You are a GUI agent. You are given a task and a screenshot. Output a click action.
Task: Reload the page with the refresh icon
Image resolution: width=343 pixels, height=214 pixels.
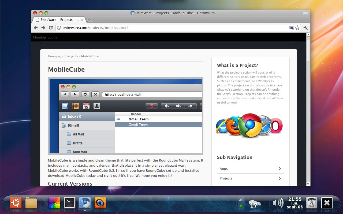pyautogui.click(x=51, y=28)
